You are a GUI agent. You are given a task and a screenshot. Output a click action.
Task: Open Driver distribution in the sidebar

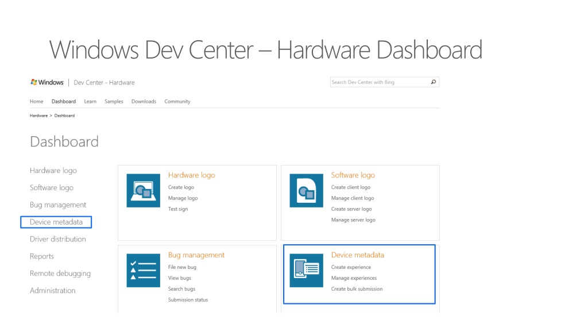coord(58,239)
